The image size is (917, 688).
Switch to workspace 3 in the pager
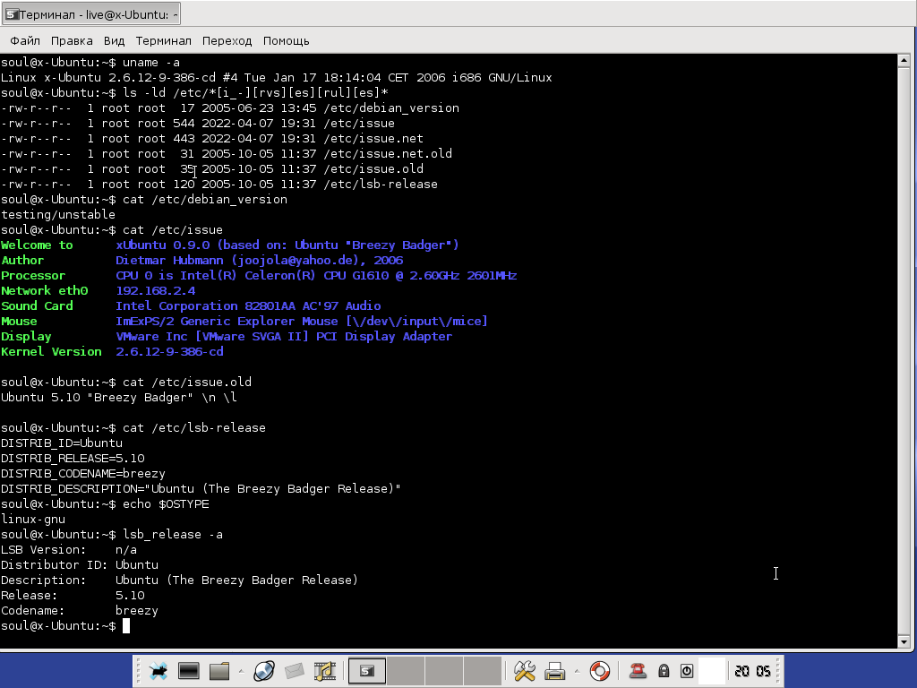tap(444, 670)
